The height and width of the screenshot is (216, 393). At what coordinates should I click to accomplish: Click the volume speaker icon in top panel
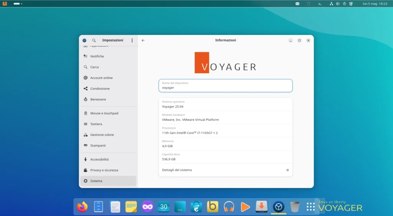click(338, 4)
